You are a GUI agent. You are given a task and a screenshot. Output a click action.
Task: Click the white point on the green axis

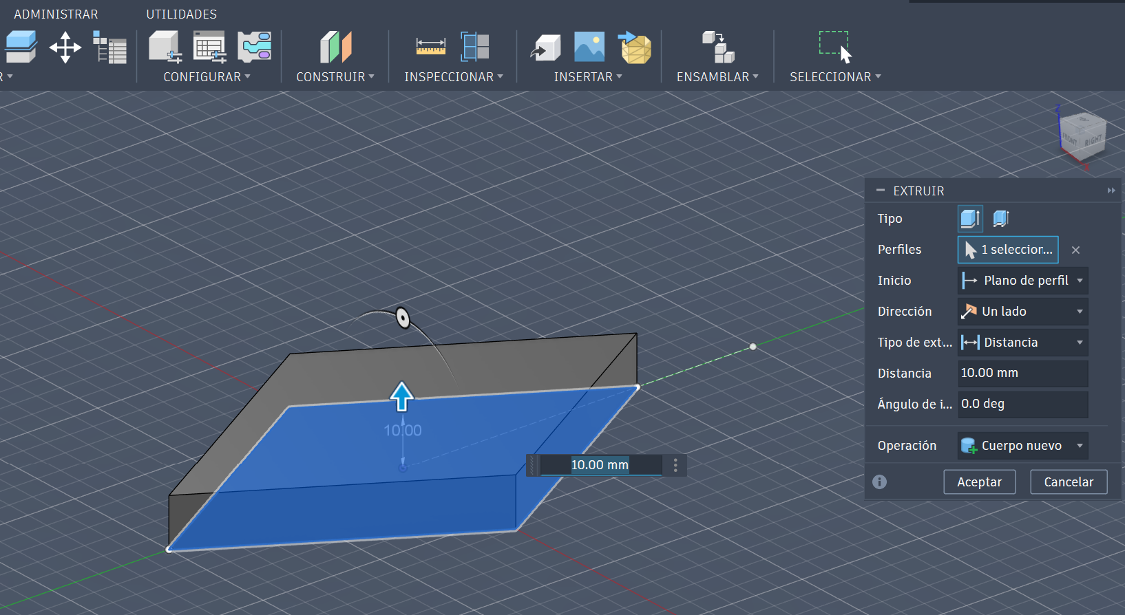click(753, 347)
